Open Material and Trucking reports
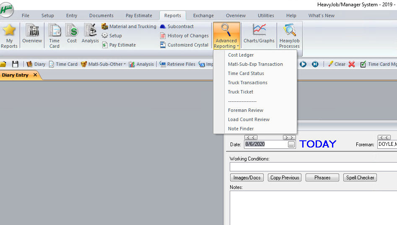The height and width of the screenshot is (225, 397). tap(129, 26)
